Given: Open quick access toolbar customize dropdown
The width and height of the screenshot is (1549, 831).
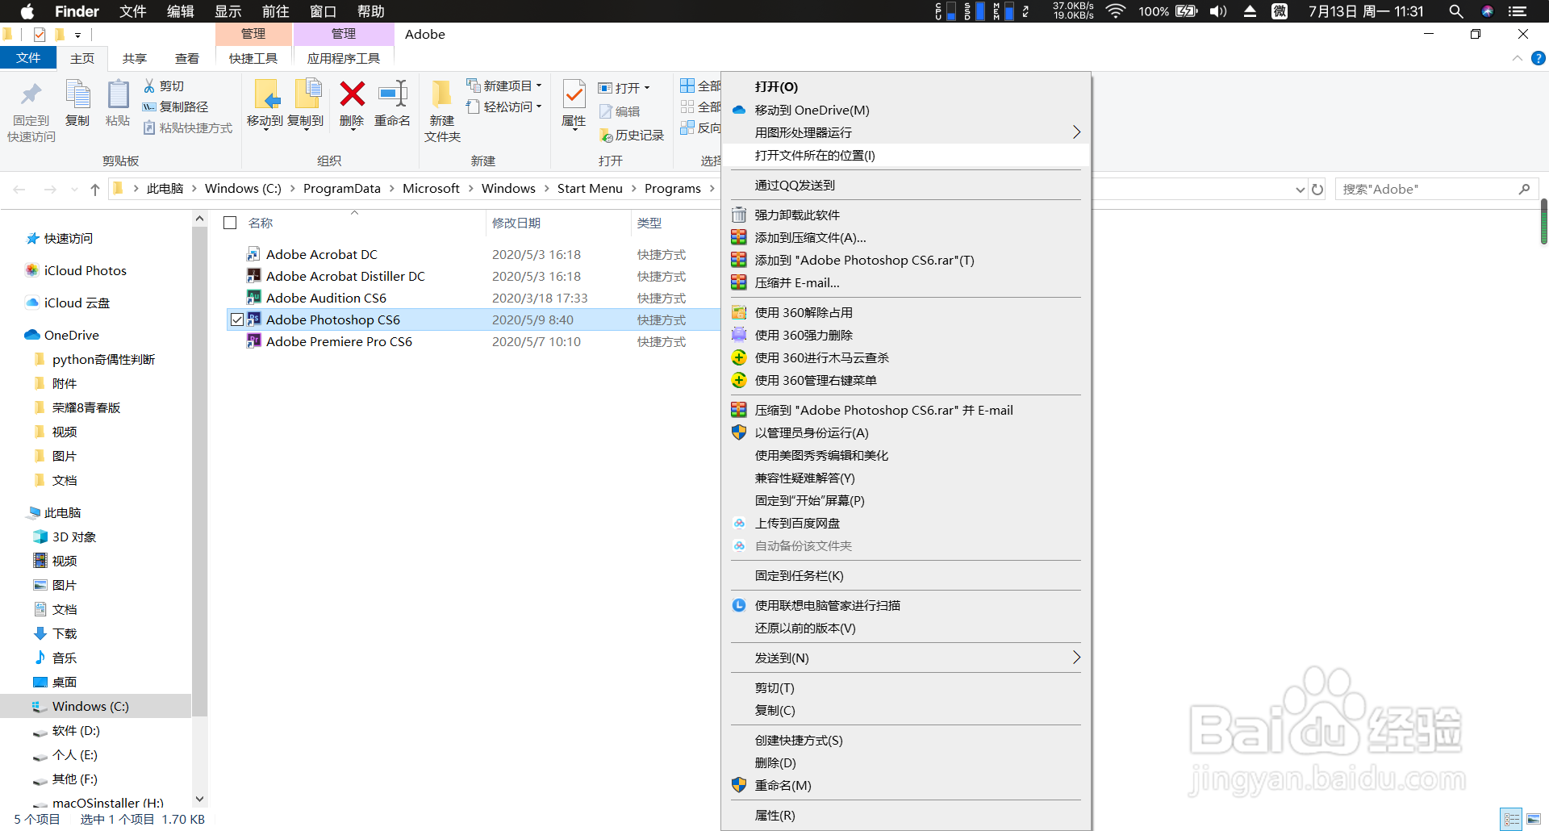Looking at the screenshot, I should click(x=77, y=35).
